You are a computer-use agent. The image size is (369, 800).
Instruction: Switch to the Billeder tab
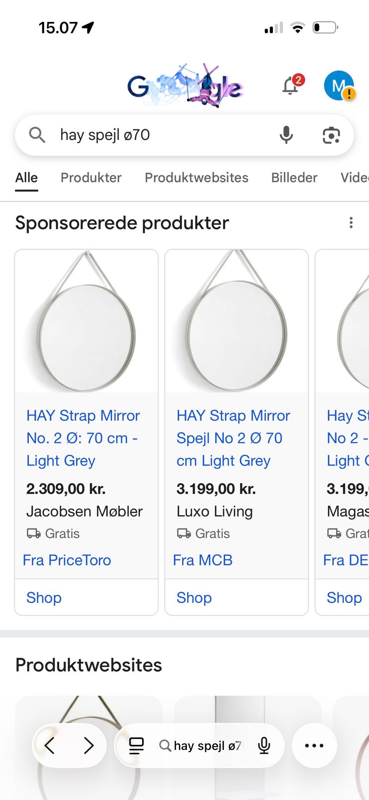pos(294,178)
